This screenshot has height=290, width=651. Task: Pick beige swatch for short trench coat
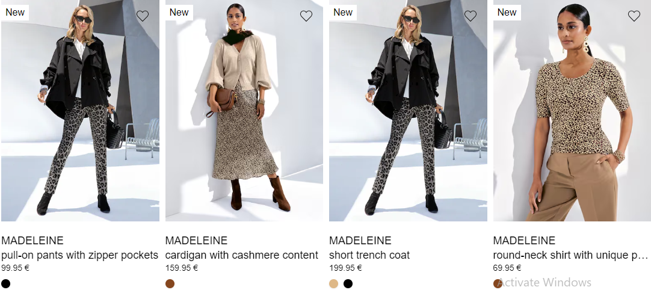click(x=334, y=284)
